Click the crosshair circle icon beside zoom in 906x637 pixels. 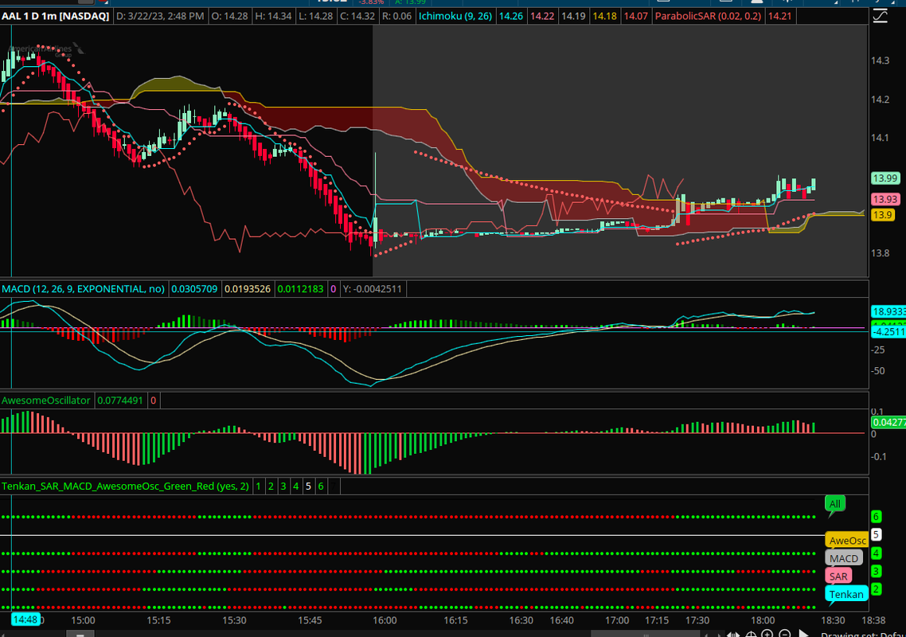pyautogui.click(x=751, y=634)
